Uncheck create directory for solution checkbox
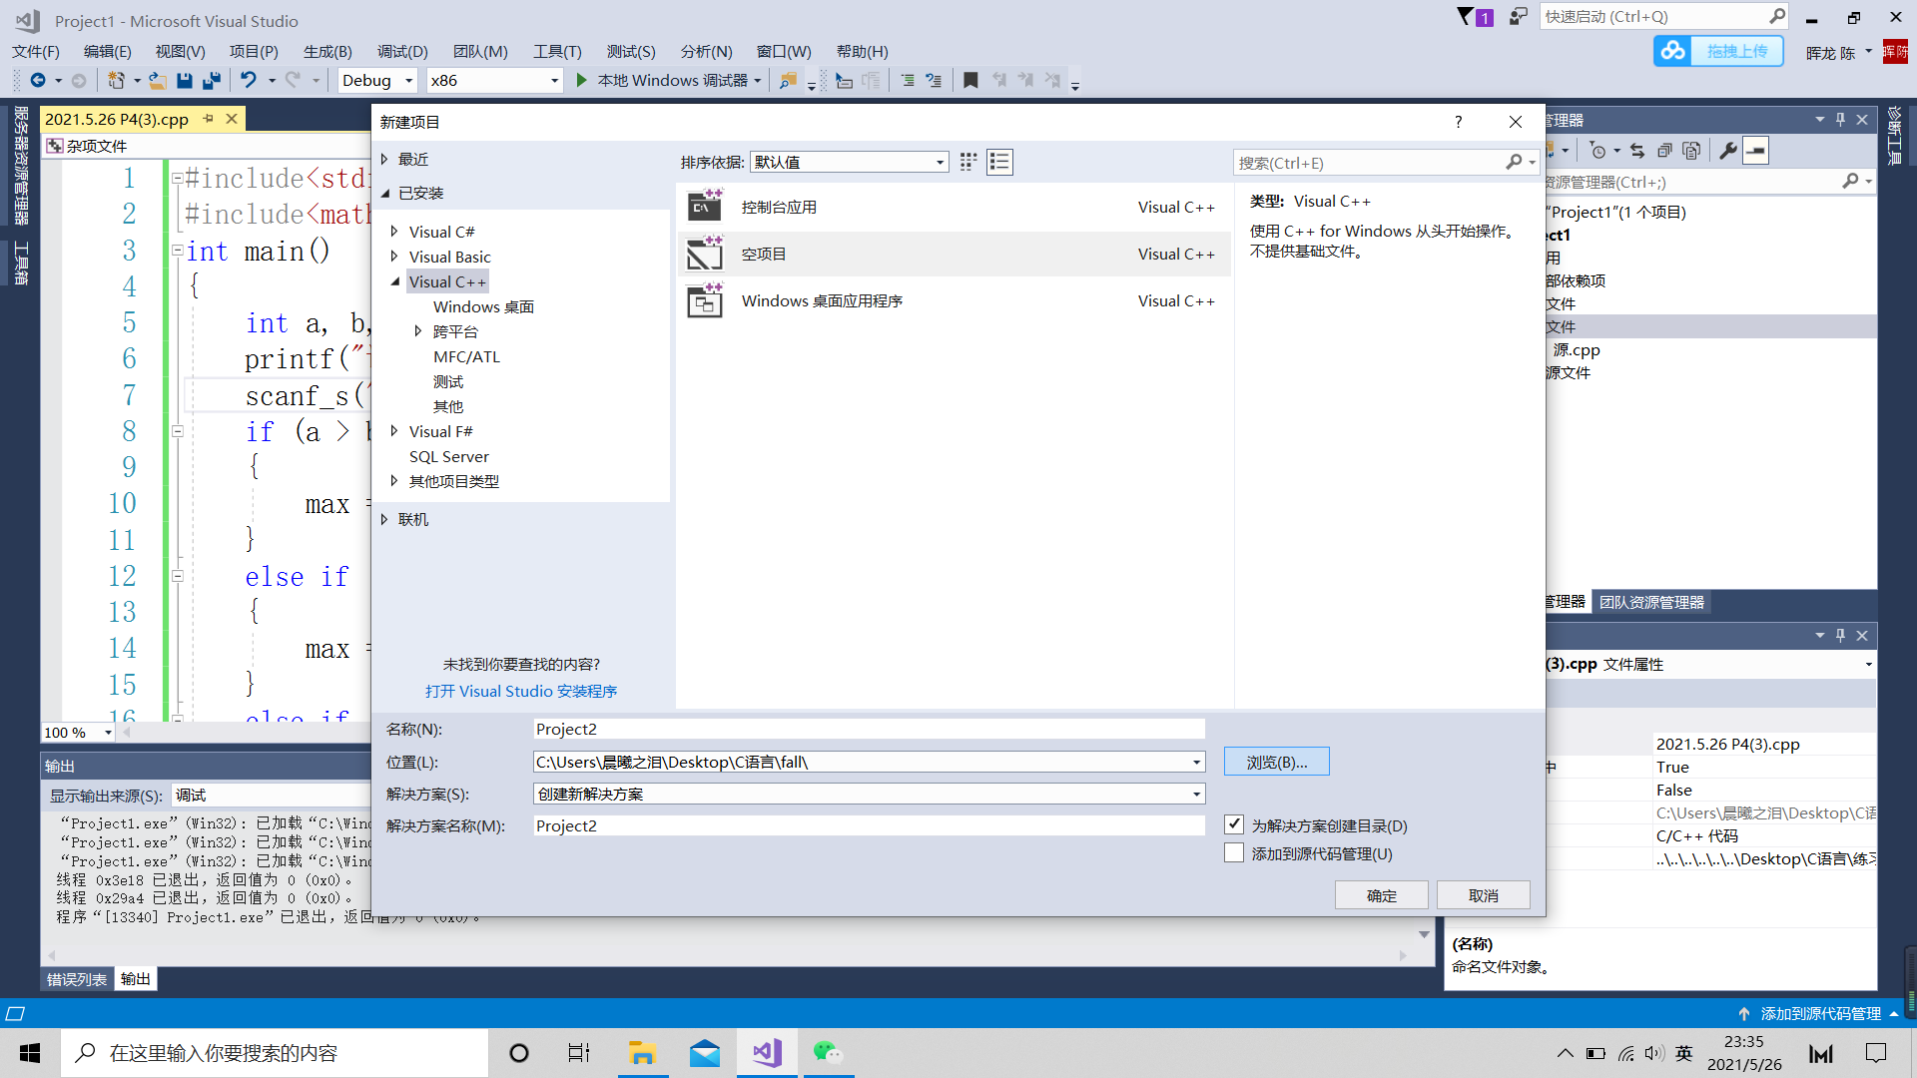Image resolution: width=1917 pixels, height=1078 pixels. [x=1234, y=824]
